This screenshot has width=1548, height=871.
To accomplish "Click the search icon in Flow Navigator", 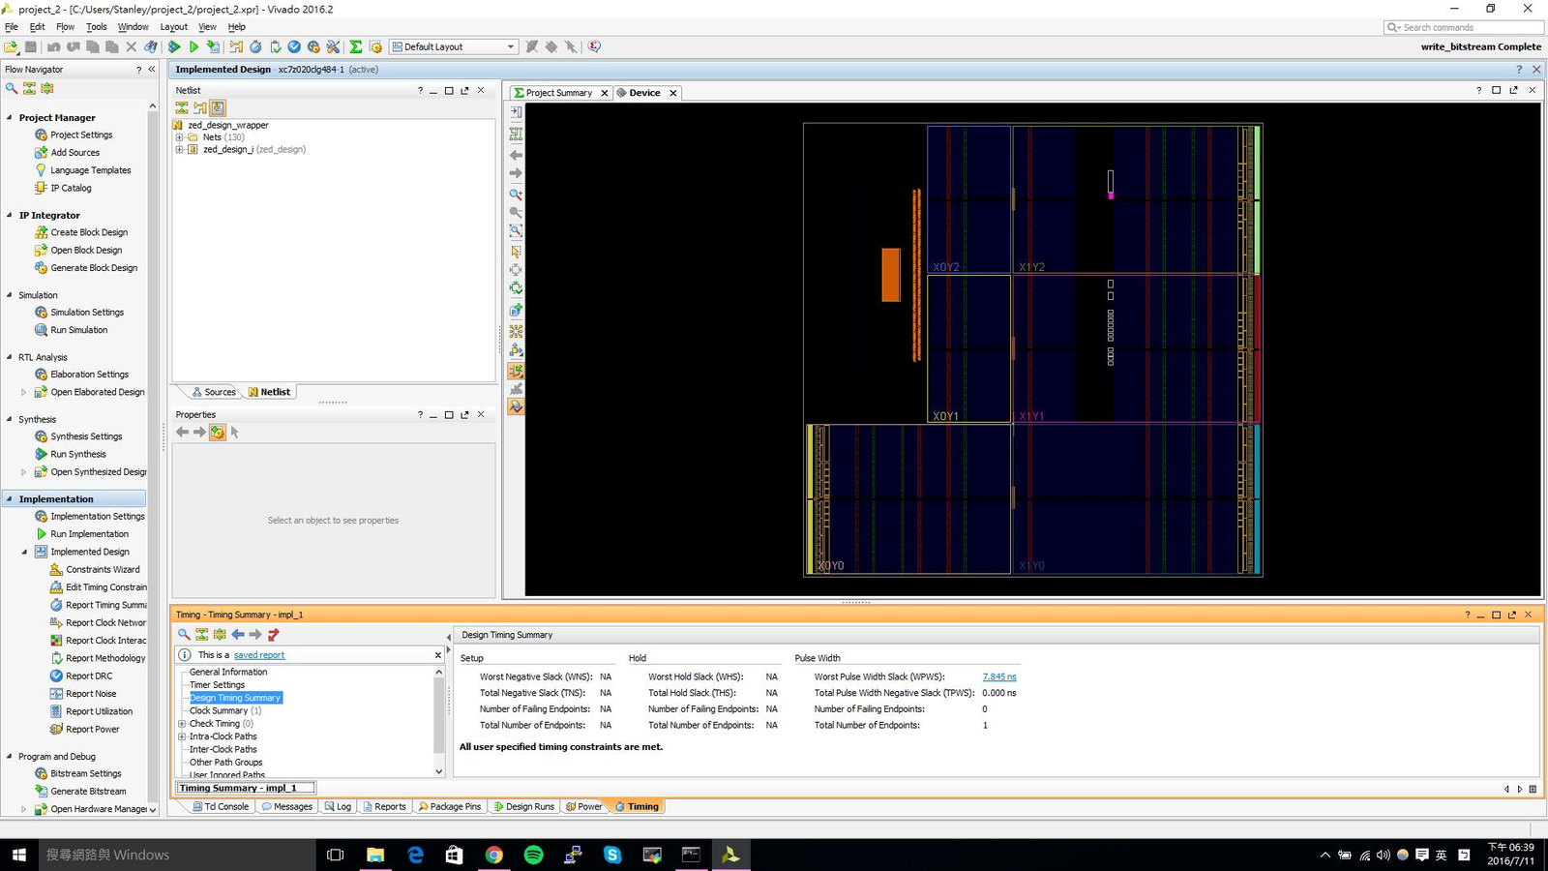I will click(12, 88).
